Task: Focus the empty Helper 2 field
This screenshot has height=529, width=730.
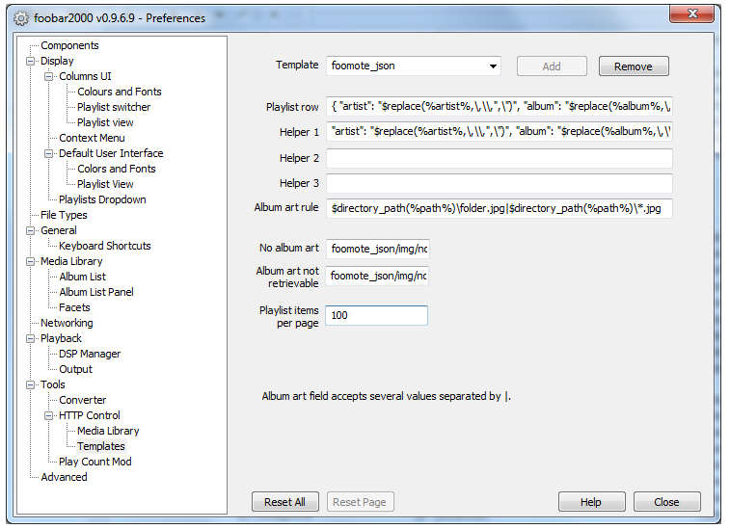Action: (500, 158)
